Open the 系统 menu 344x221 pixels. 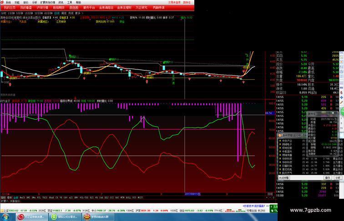tap(8, 2)
